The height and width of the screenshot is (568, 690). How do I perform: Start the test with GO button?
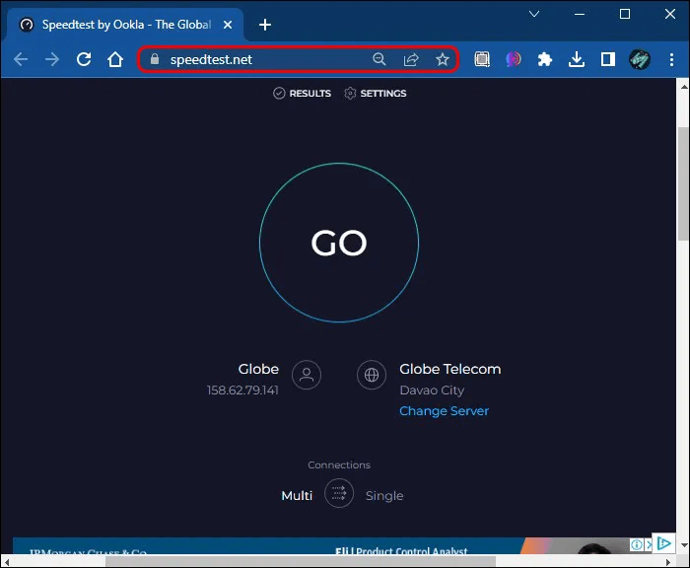click(339, 243)
